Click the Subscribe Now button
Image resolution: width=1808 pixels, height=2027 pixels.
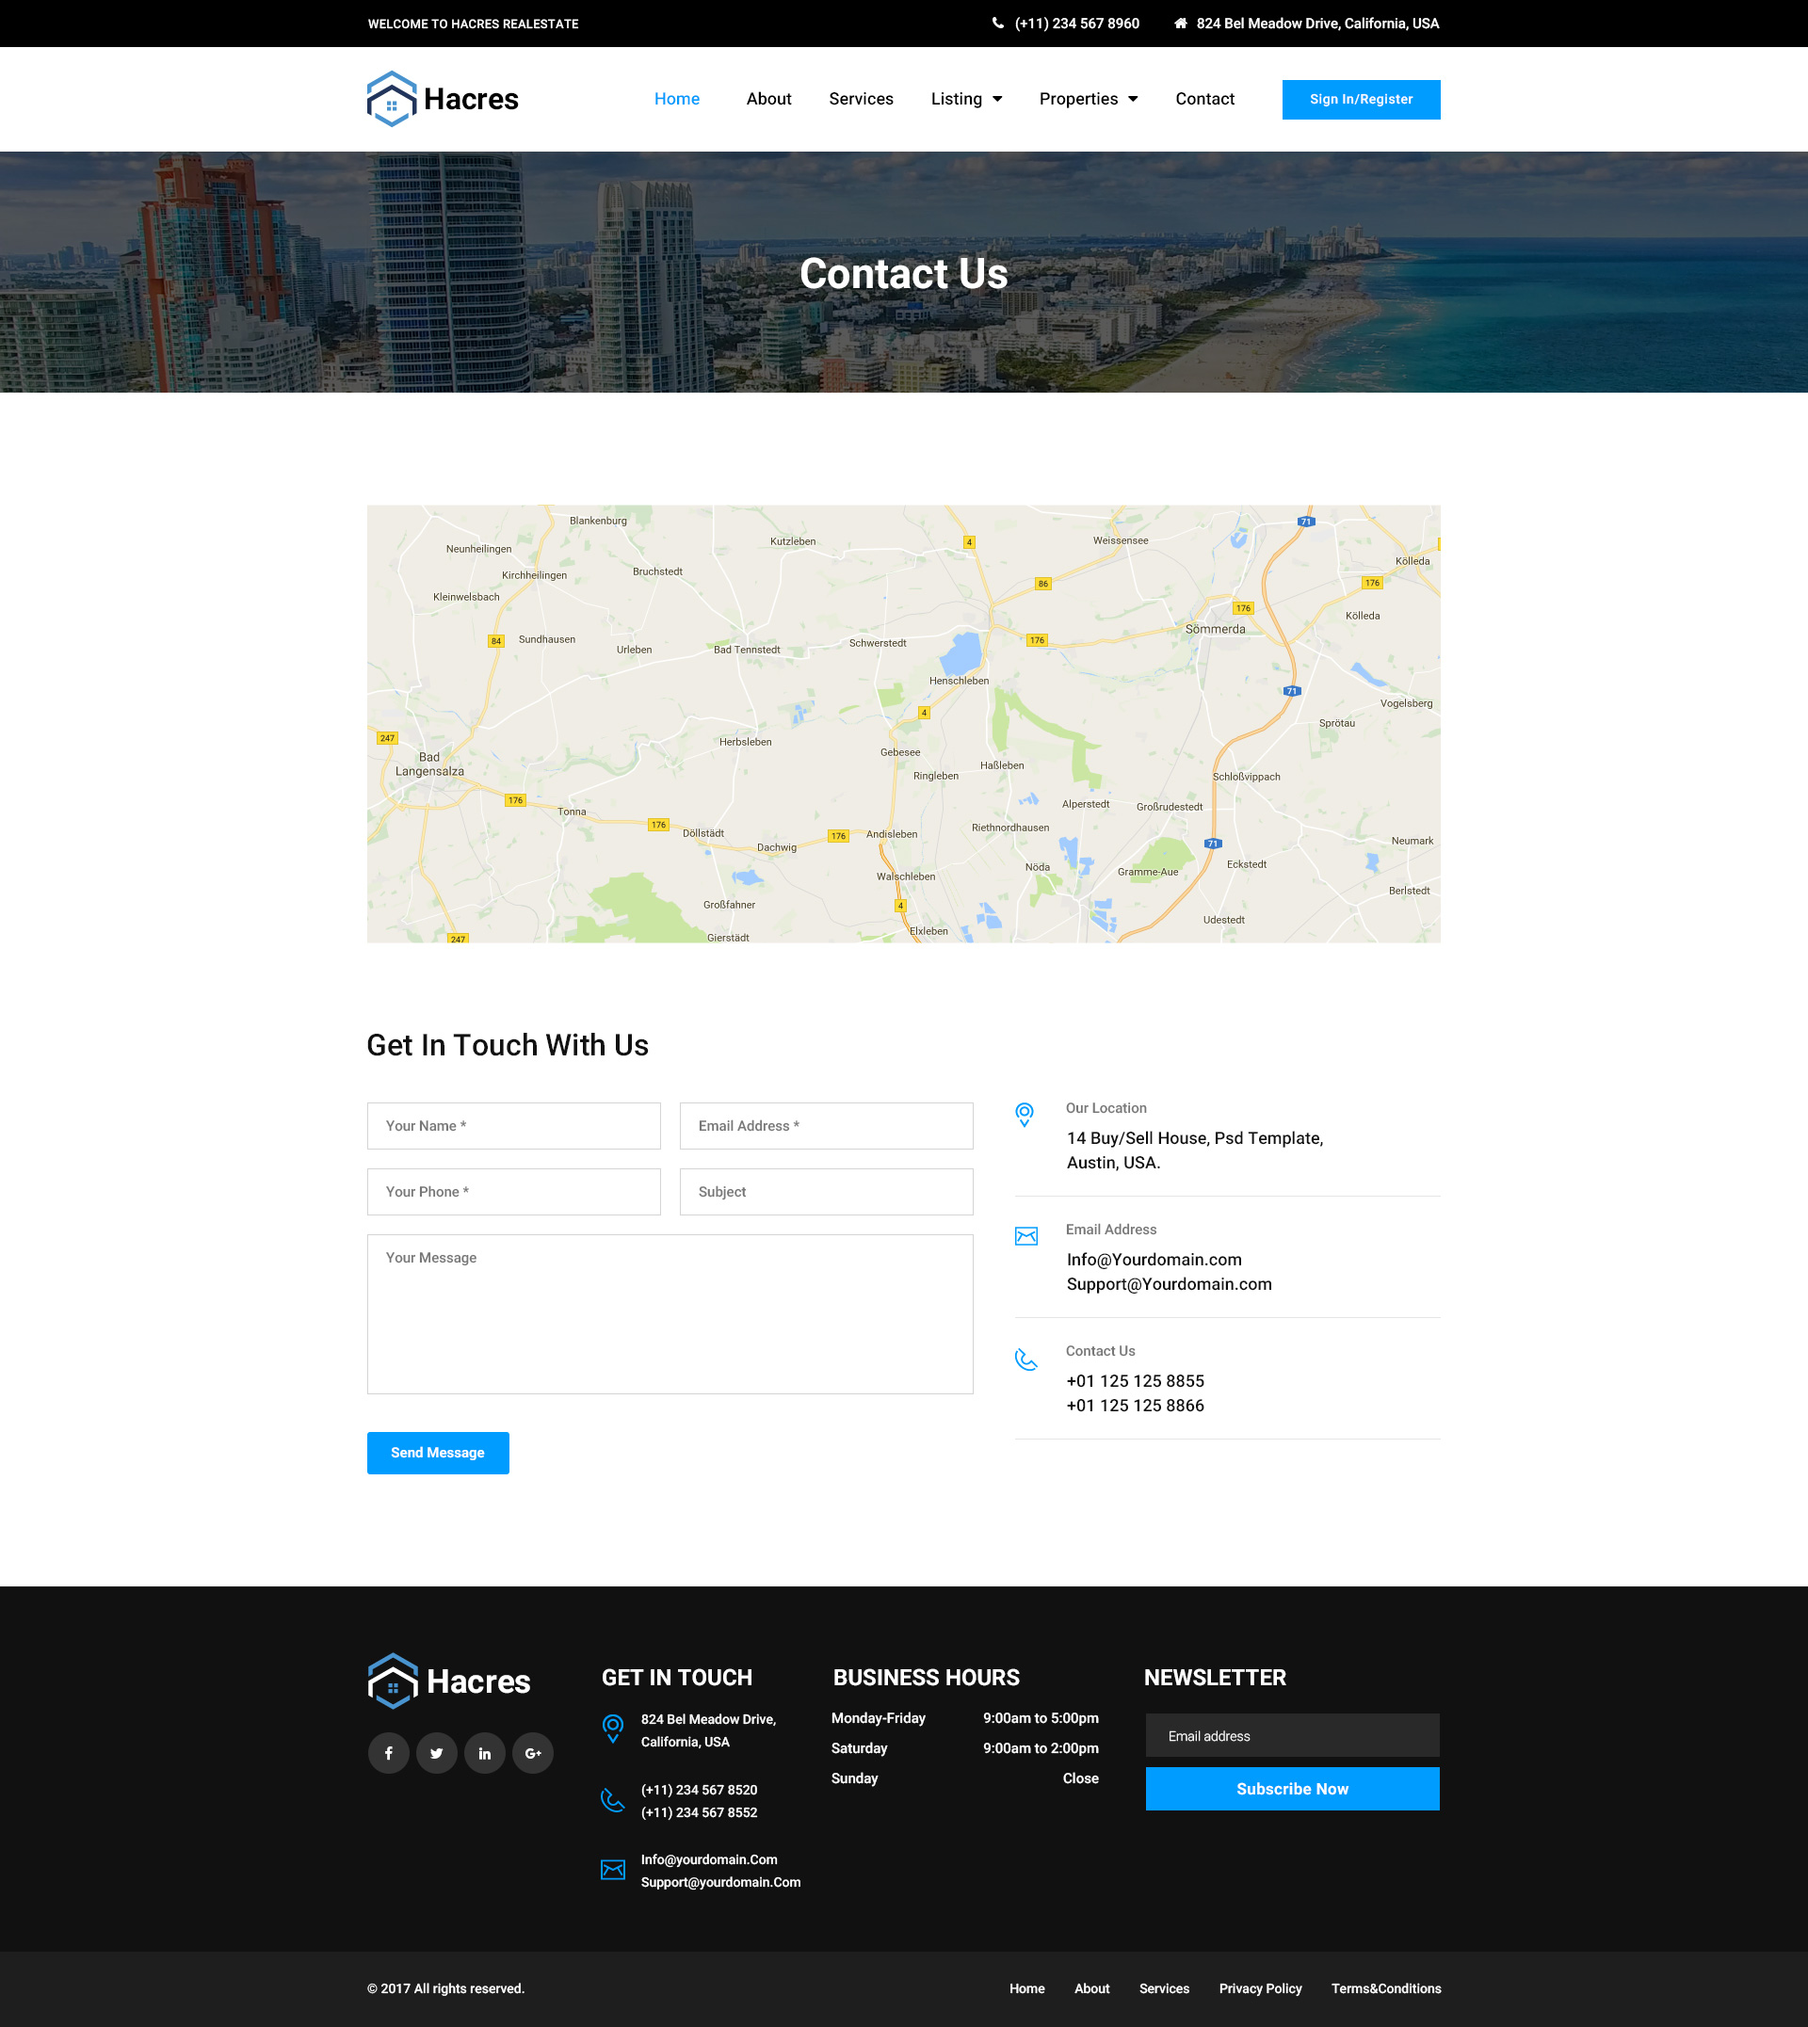click(1291, 1788)
